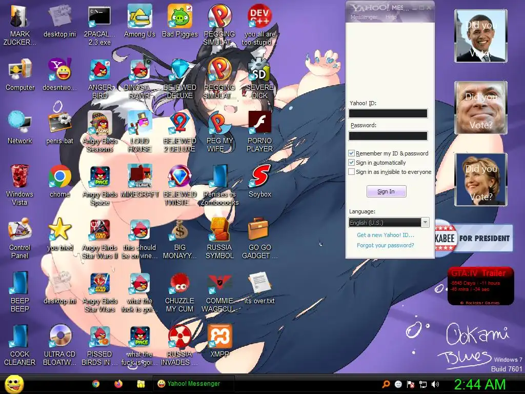Click the magnifier search tray icon
525x394 pixels.
[386, 384]
